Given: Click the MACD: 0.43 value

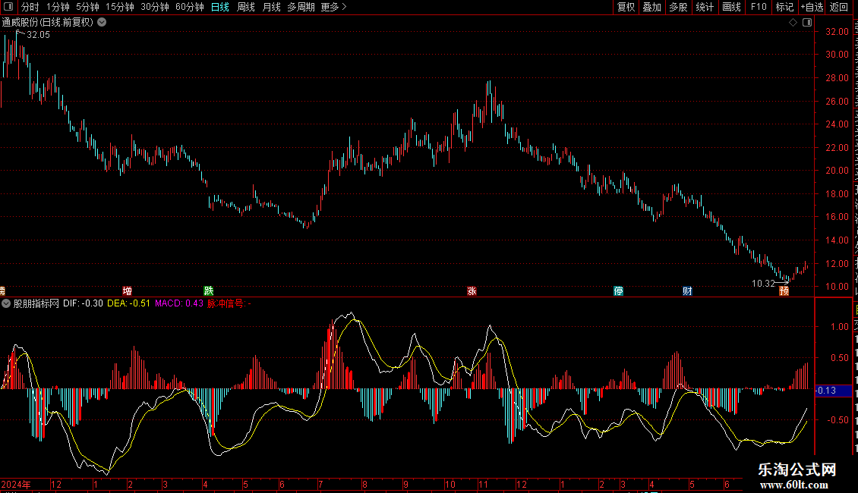Looking at the screenshot, I should click(179, 303).
